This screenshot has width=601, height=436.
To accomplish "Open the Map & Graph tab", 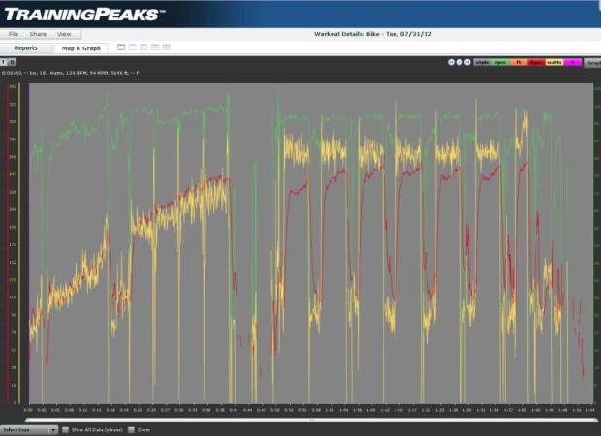I will tap(80, 47).
